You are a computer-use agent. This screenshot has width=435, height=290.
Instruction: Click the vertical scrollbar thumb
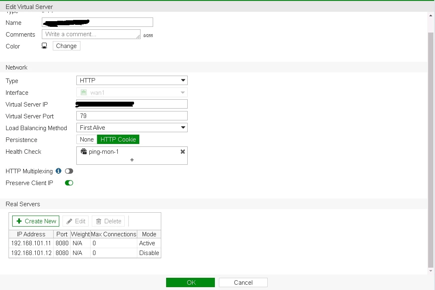431,150
